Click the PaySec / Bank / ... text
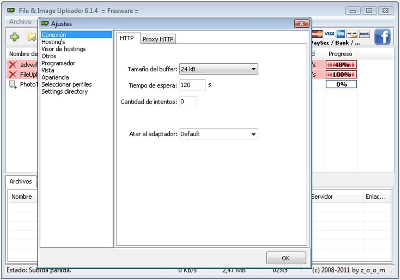The width and height of the screenshot is (400, 280). (x=336, y=43)
